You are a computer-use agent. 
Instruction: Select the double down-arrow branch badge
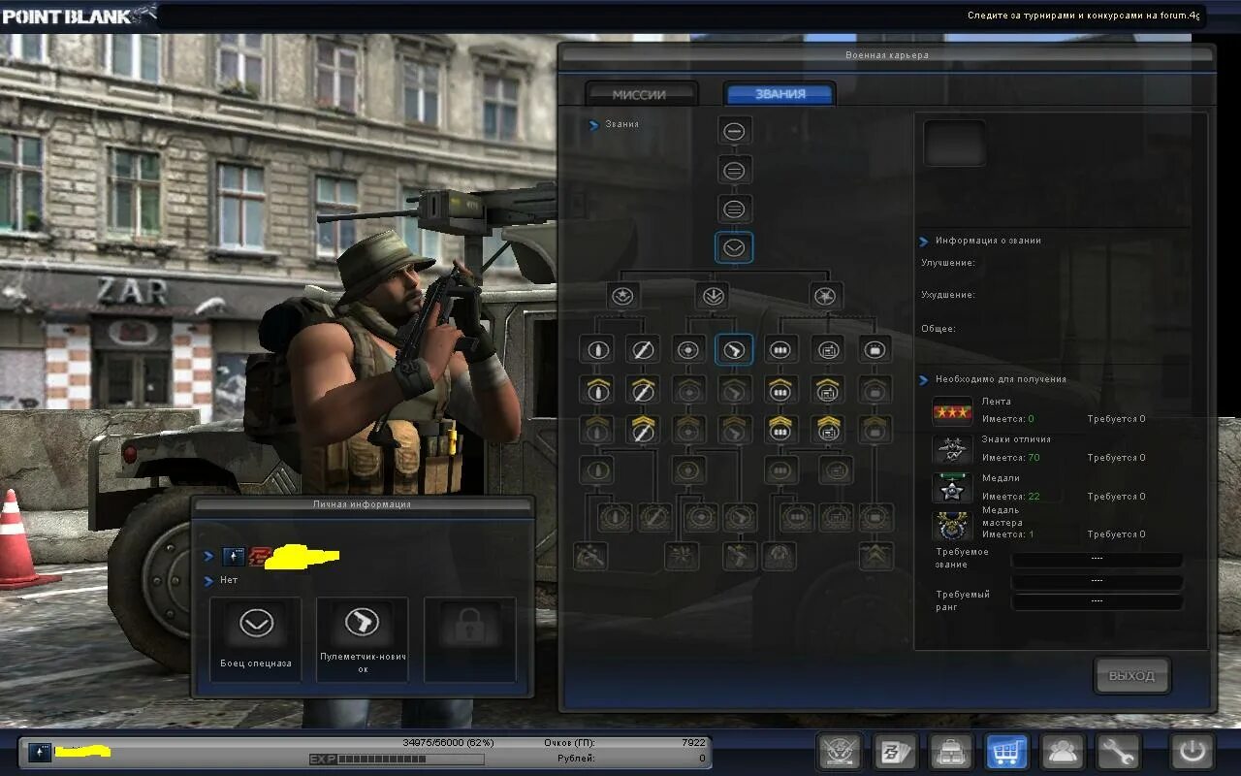point(713,296)
